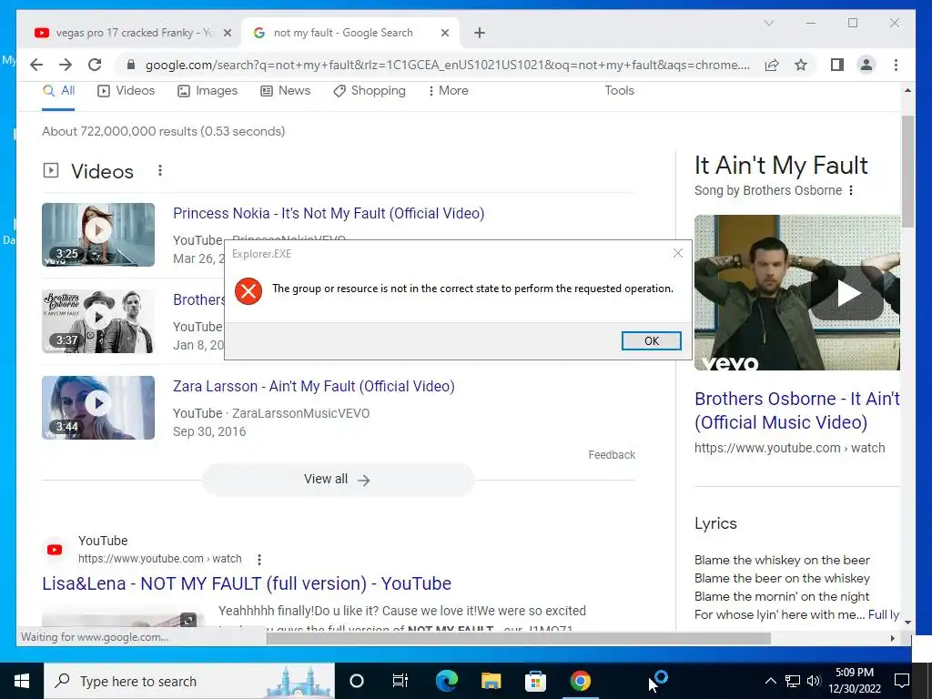
Task: Open the tab search dropdown arrow
Action: click(x=768, y=23)
